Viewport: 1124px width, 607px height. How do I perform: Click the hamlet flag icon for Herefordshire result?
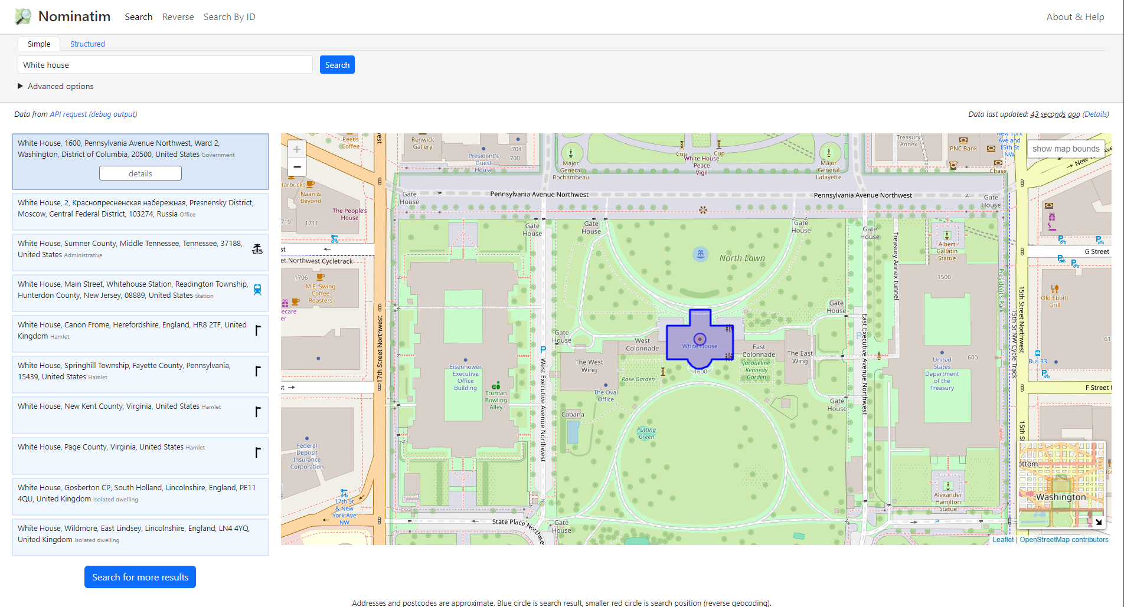257,330
